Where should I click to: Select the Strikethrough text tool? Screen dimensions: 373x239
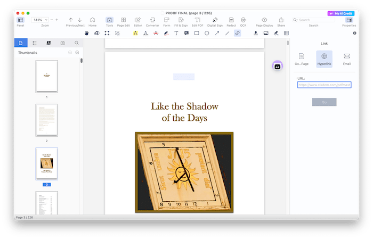[156, 33]
